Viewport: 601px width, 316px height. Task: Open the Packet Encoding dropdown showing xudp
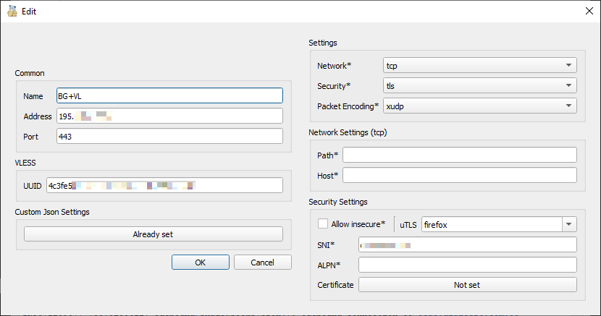pyautogui.click(x=479, y=106)
